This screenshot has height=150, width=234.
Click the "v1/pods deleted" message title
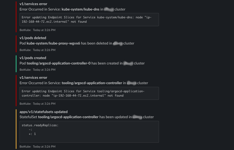pos(33,38)
